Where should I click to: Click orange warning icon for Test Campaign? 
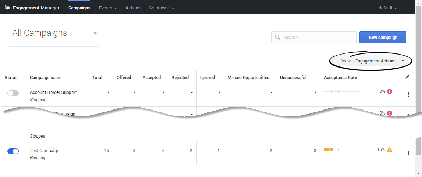pos(389,150)
